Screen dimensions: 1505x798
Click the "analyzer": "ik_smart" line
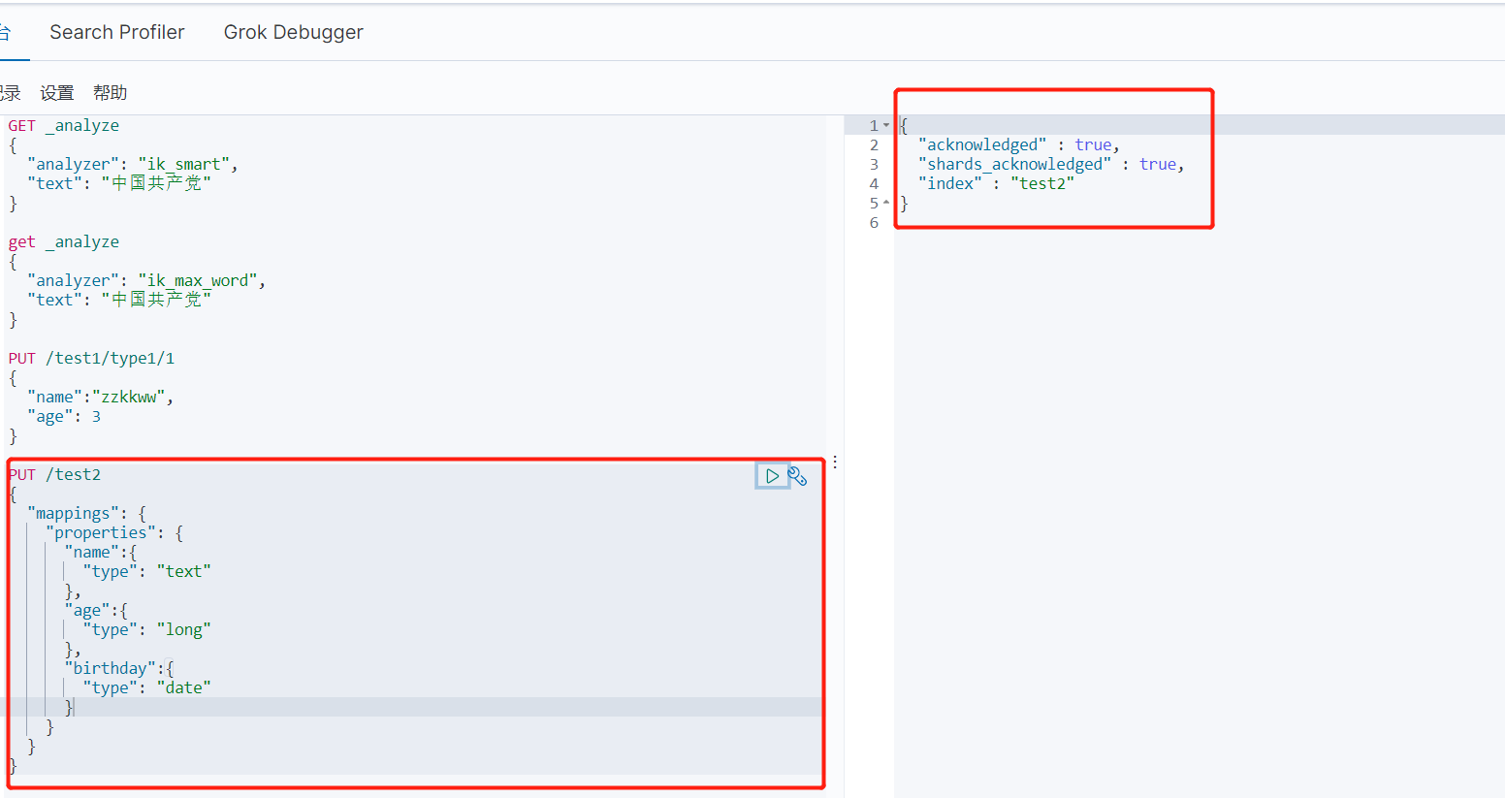click(133, 164)
